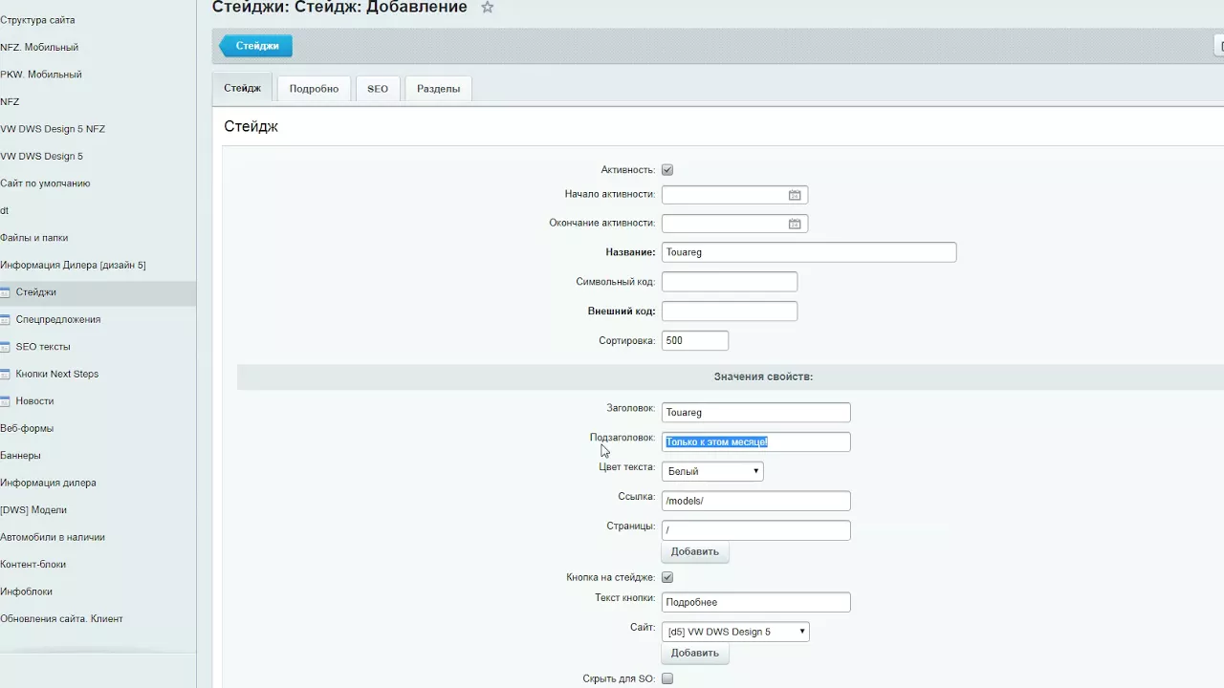
Task: Open Спецпредложения in sidebar
Action: tap(58, 319)
